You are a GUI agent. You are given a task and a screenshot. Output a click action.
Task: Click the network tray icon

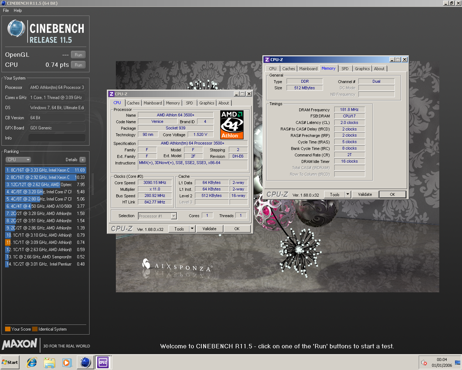coord(458,362)
